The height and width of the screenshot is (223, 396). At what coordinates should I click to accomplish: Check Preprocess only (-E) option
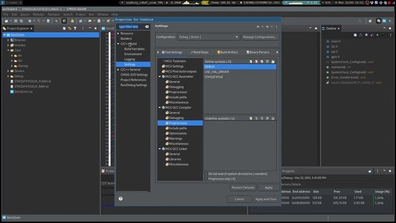[206, 179]
